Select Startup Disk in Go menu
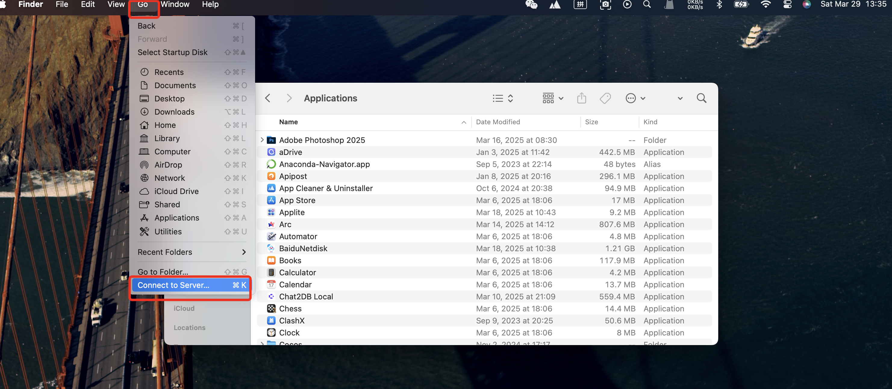 [x=192, y=52]
